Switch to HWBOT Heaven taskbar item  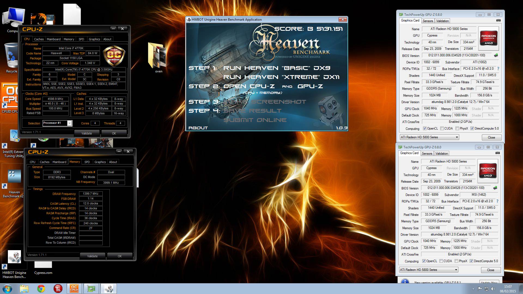109,289
